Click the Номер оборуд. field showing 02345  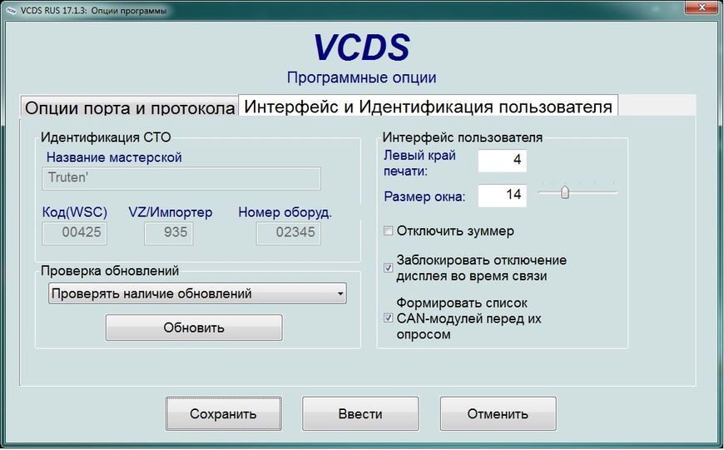289,233
